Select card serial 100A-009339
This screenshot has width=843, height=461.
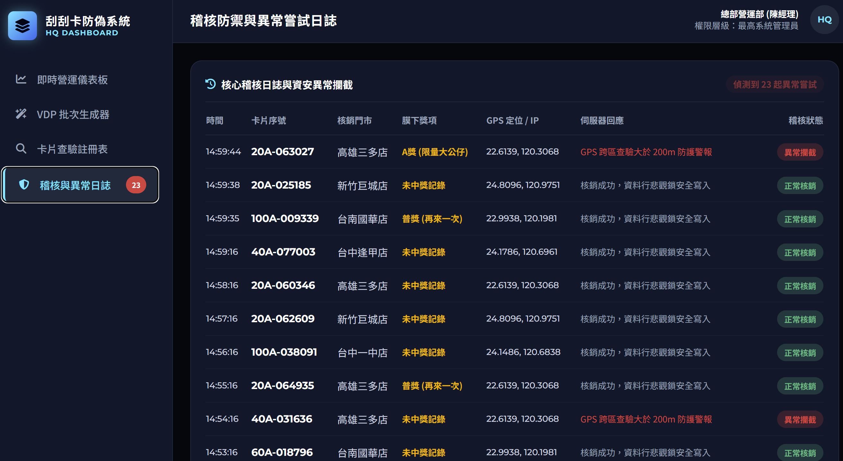coord(285,218)
